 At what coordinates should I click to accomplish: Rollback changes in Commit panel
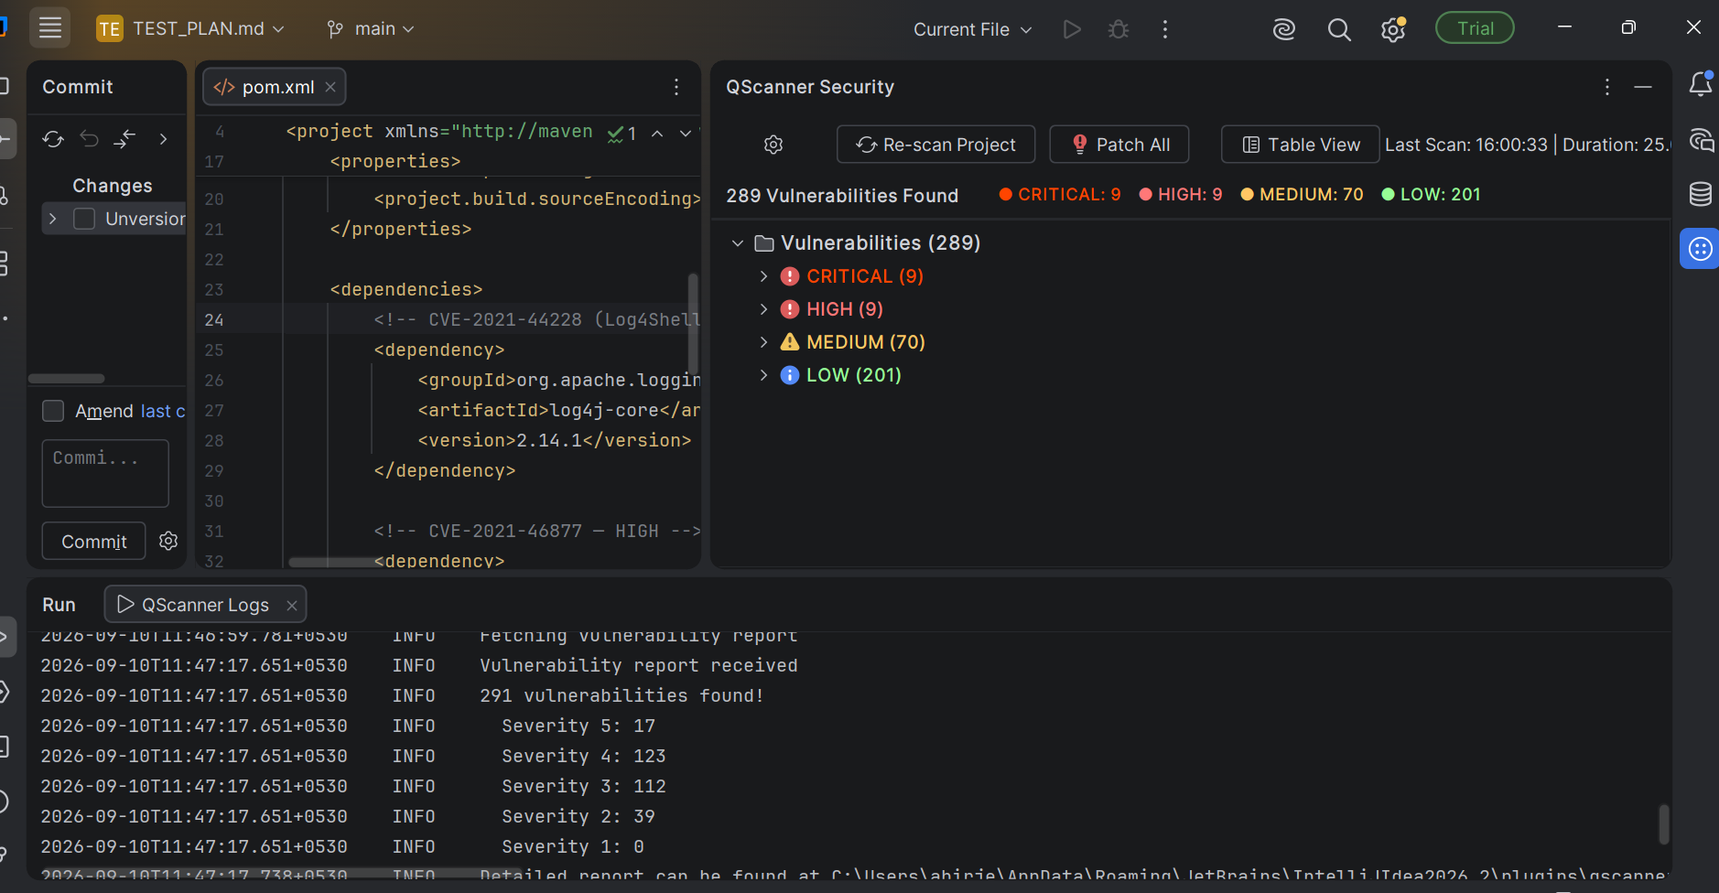pyautogui.click(x=89, y=139)
